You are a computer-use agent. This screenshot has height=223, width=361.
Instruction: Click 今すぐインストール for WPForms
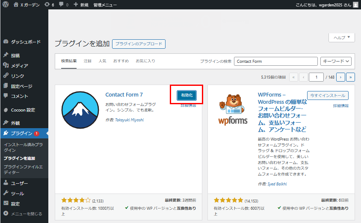tap(328, 95)
